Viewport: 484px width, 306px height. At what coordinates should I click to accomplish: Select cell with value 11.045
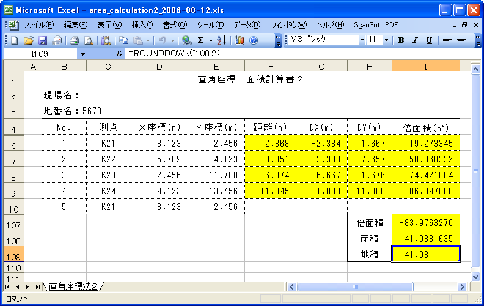(270, 191)
